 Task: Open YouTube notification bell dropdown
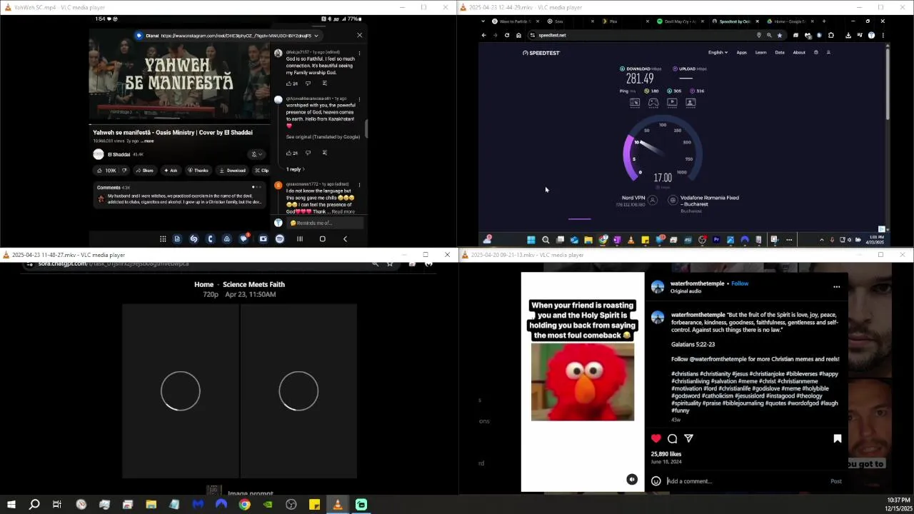[x=256, y=154]
